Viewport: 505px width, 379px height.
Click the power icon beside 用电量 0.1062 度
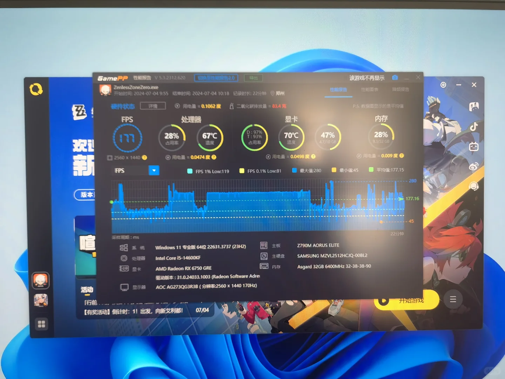[177, 106]
